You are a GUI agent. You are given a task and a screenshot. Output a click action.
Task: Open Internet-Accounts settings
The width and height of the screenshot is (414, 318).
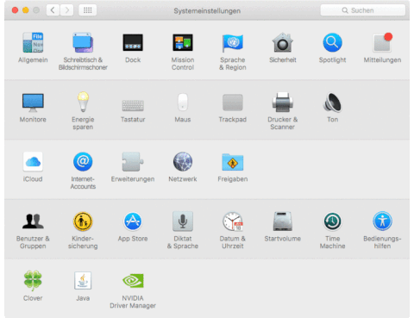pos(83,162)
